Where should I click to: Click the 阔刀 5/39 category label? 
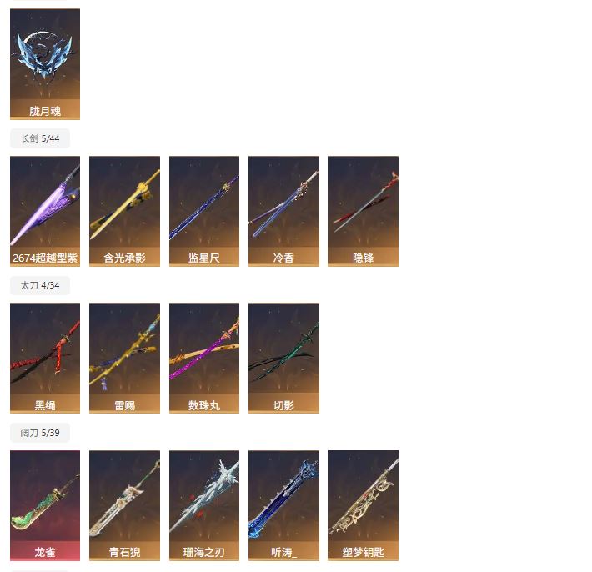pyautogui.click(x=40, y=433)
